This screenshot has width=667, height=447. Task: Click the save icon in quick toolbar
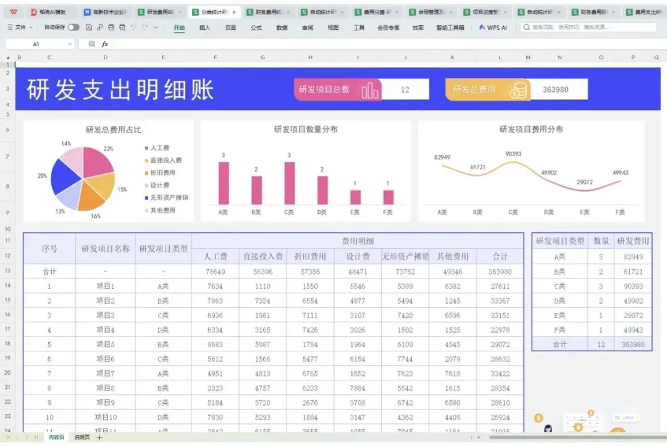(x=89, y=27)
